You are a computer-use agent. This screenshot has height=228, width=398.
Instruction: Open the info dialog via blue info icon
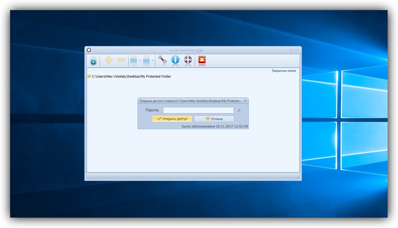pos(175,61)
